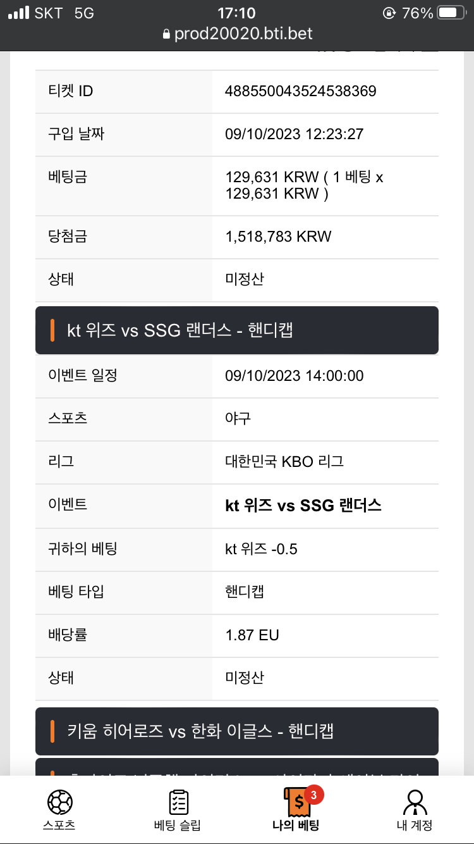The image size is (474, 844).
Task: Tap the lock icon beside the URL
Action: 167,34
